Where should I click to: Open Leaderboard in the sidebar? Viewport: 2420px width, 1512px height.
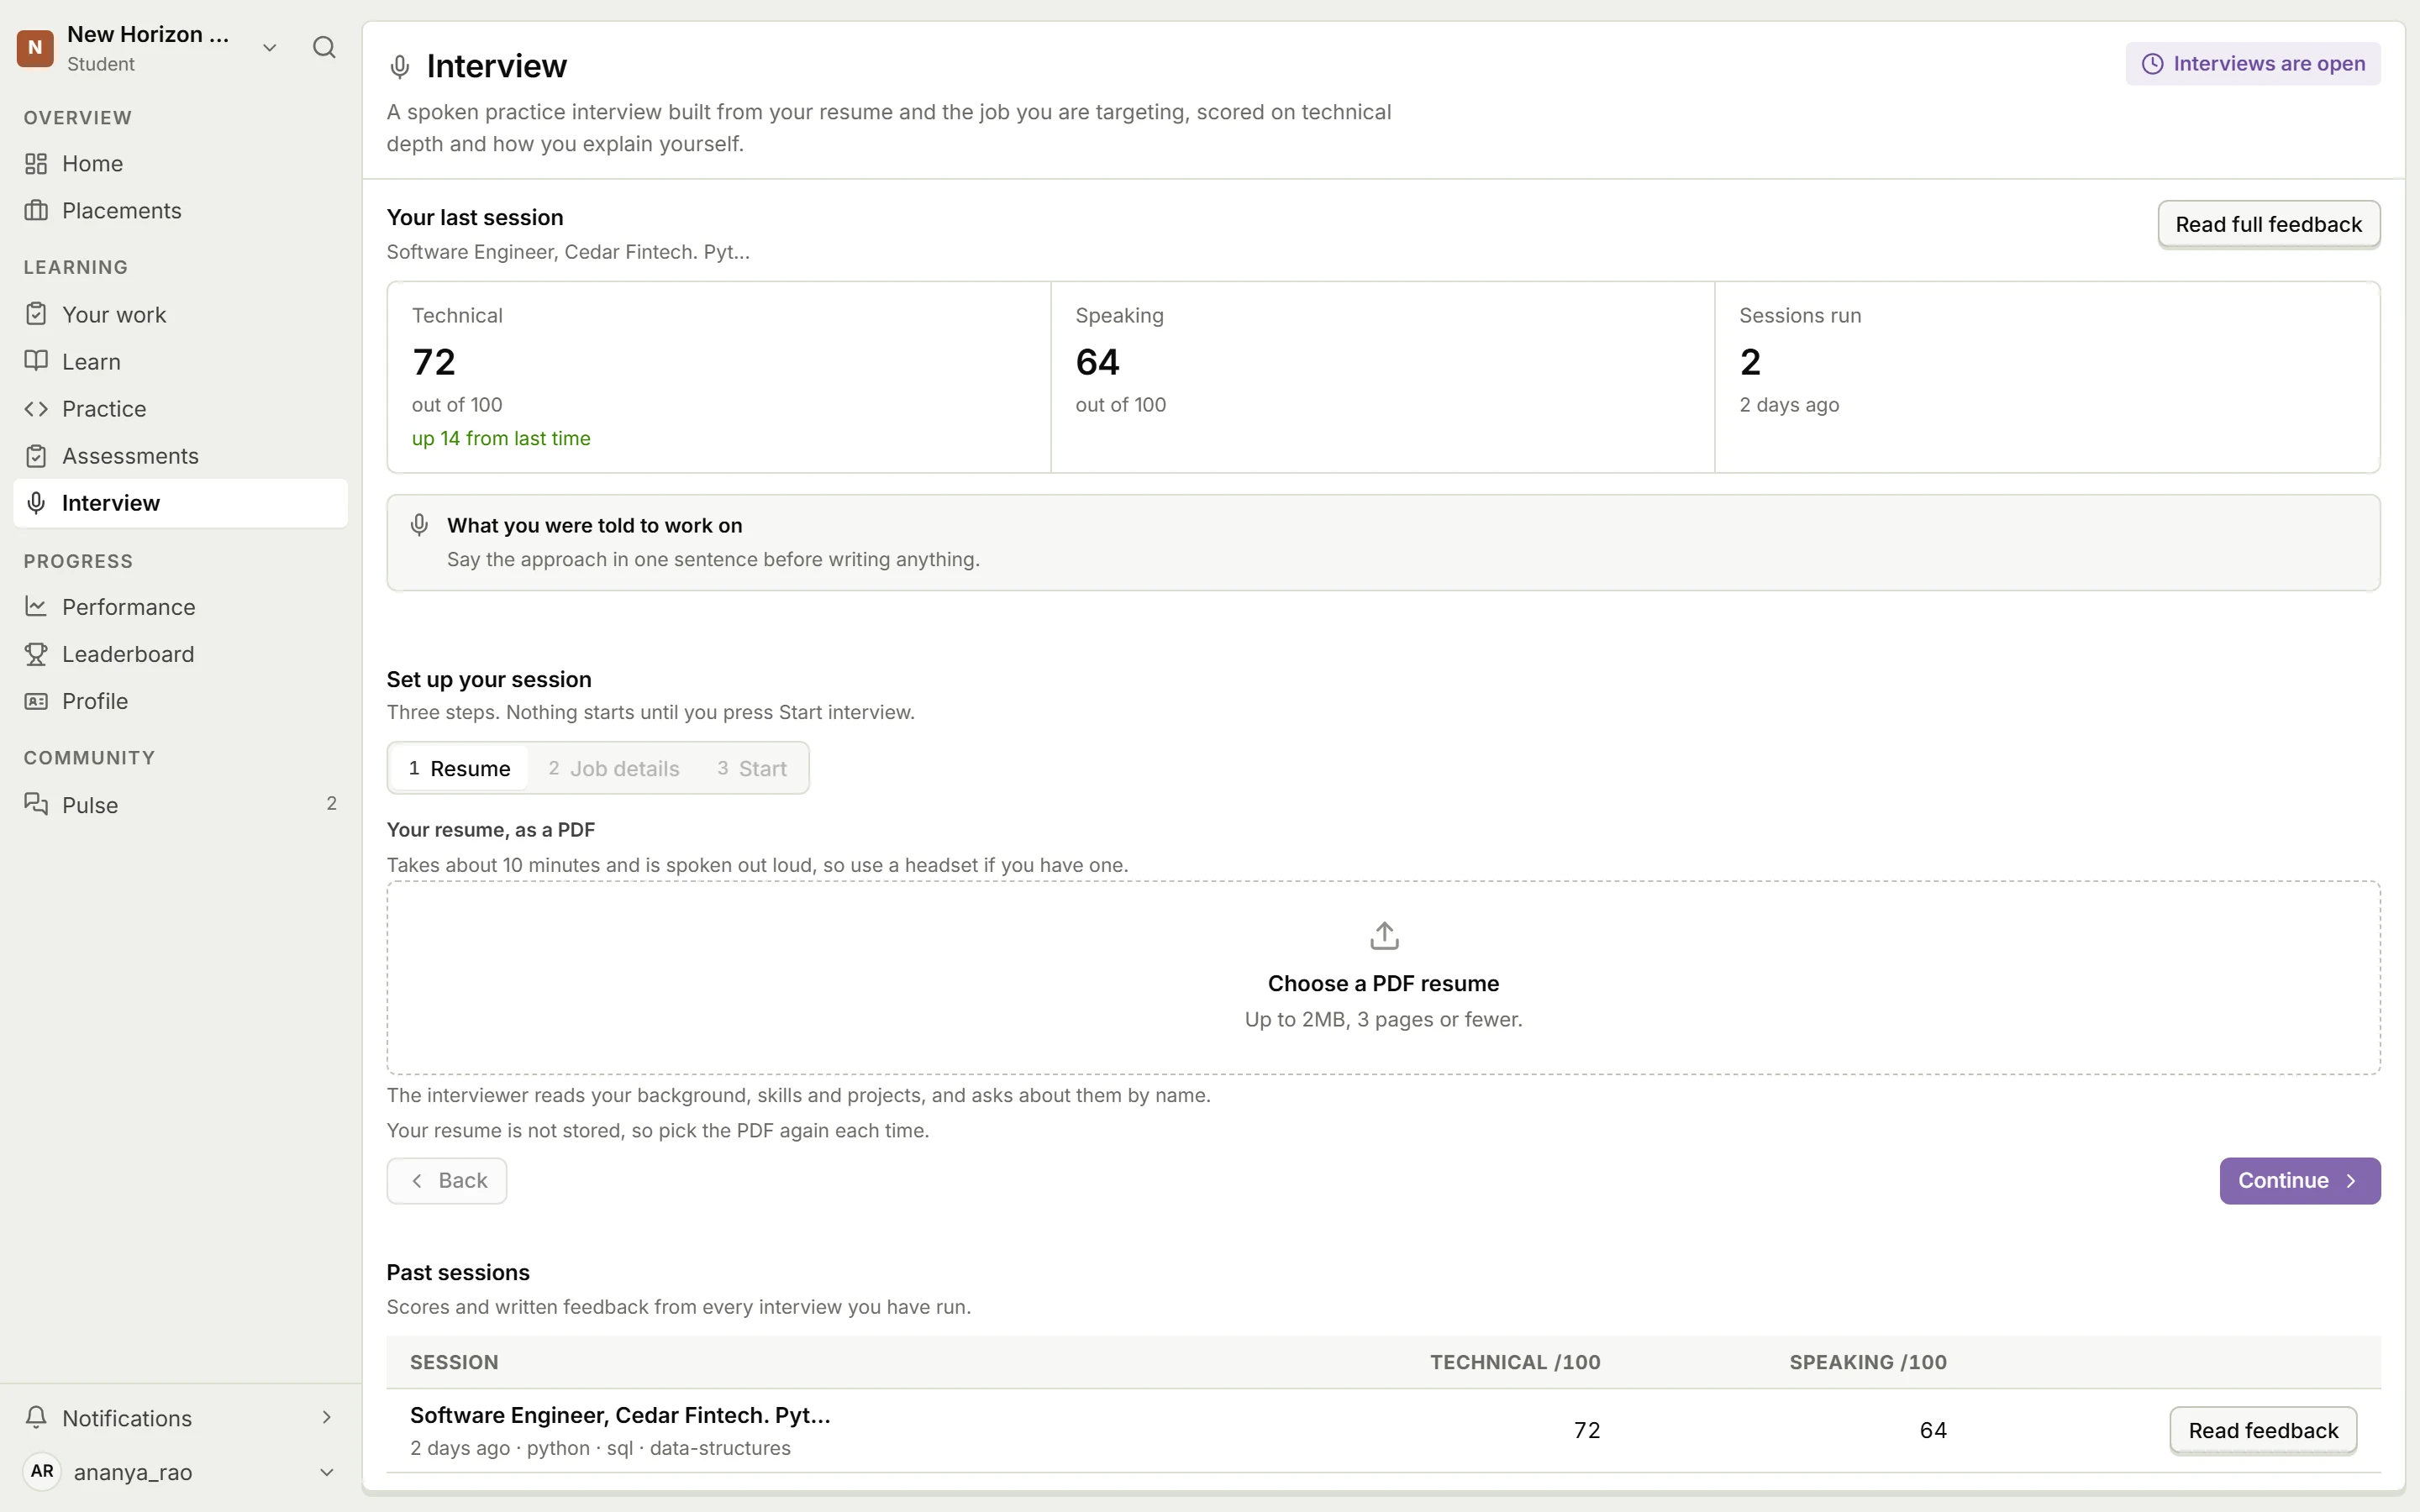click(180, 653)
